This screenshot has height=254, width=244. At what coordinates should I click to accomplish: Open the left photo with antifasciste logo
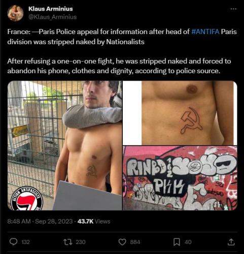point(65,146)
